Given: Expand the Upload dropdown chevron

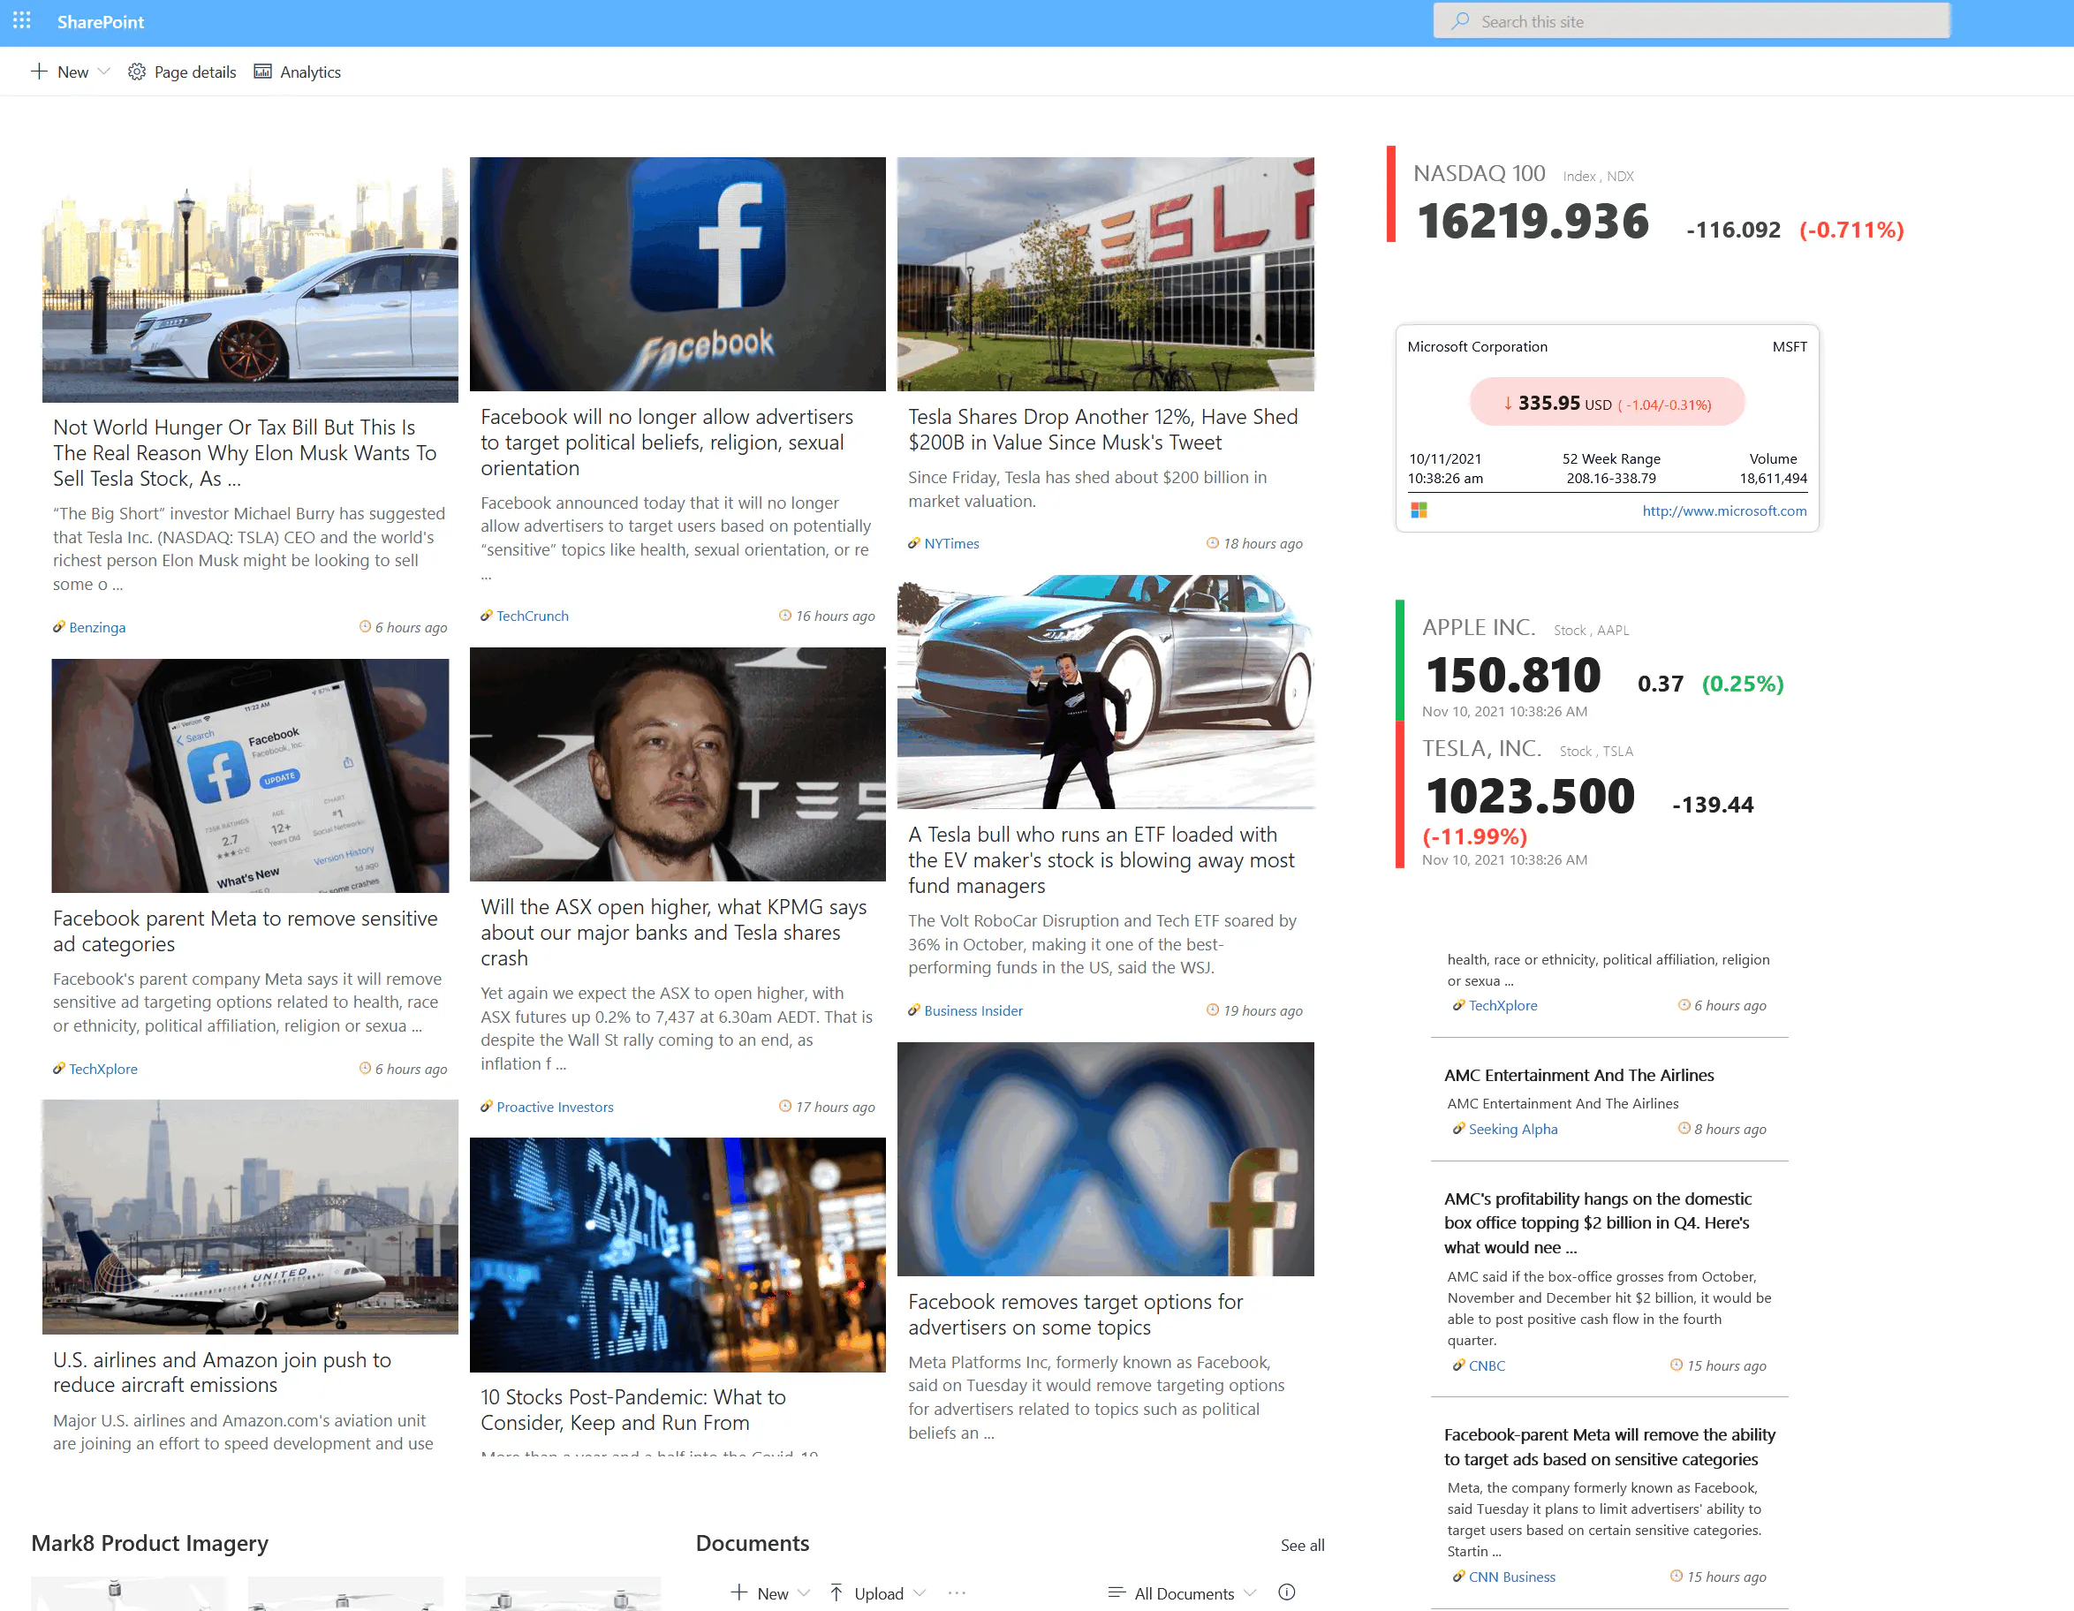Looking at the screenshot, I should [920, 1593].
